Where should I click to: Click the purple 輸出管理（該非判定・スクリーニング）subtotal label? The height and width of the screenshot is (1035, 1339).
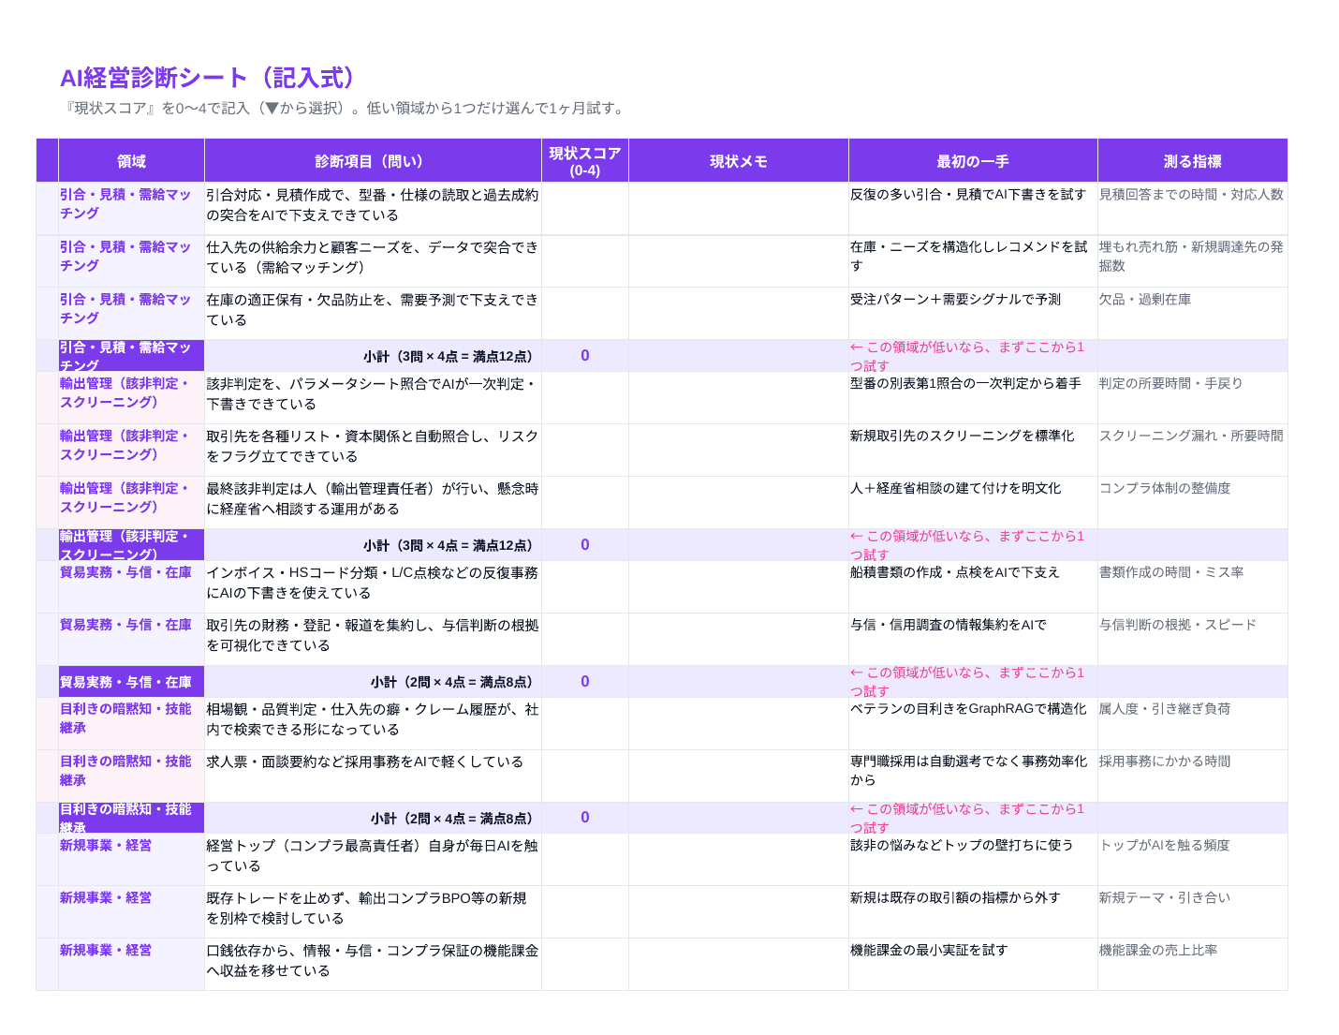131,545
